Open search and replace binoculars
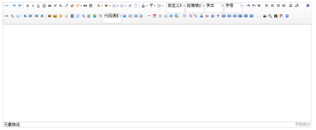This screenshot has width=316, height=130. click(x=276, y=16)
